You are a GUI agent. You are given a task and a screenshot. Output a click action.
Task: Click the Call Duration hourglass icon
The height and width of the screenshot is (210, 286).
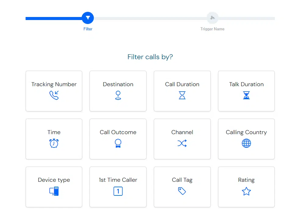(182, 95)
